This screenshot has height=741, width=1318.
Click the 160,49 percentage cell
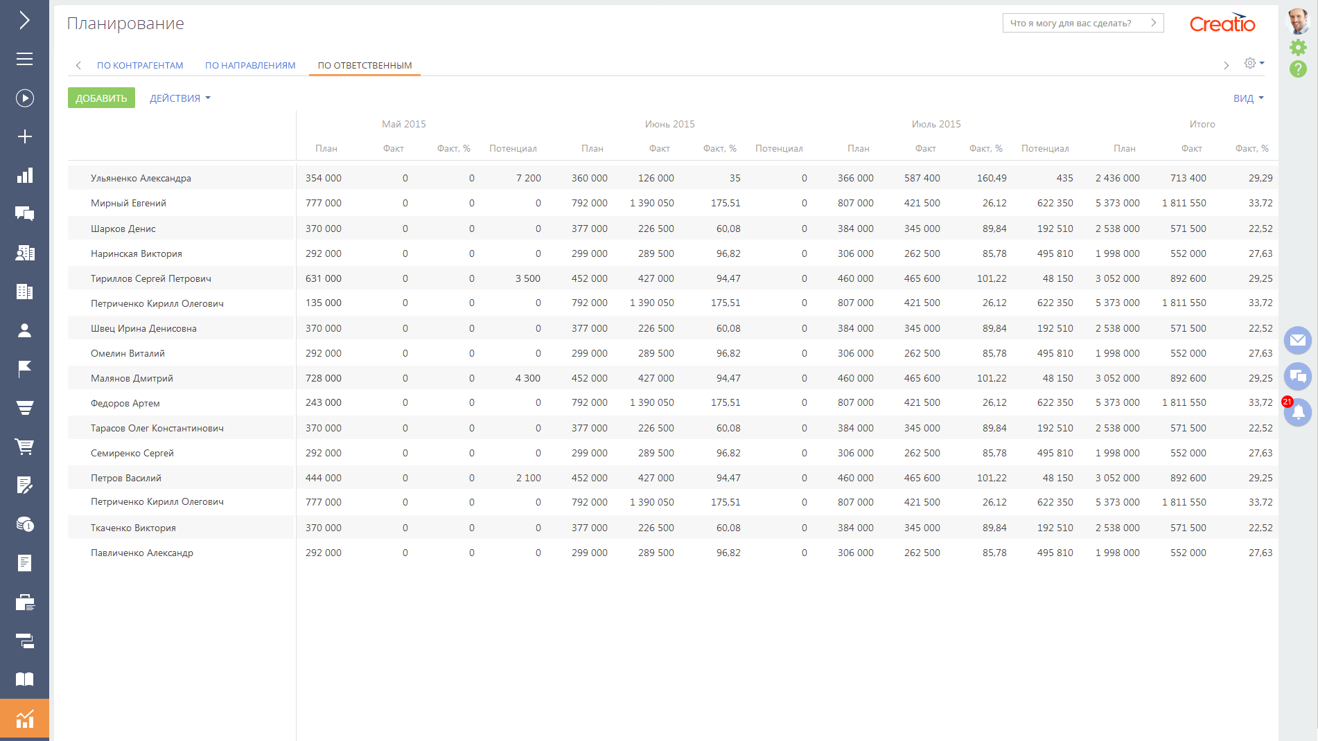tap(992, 178)
